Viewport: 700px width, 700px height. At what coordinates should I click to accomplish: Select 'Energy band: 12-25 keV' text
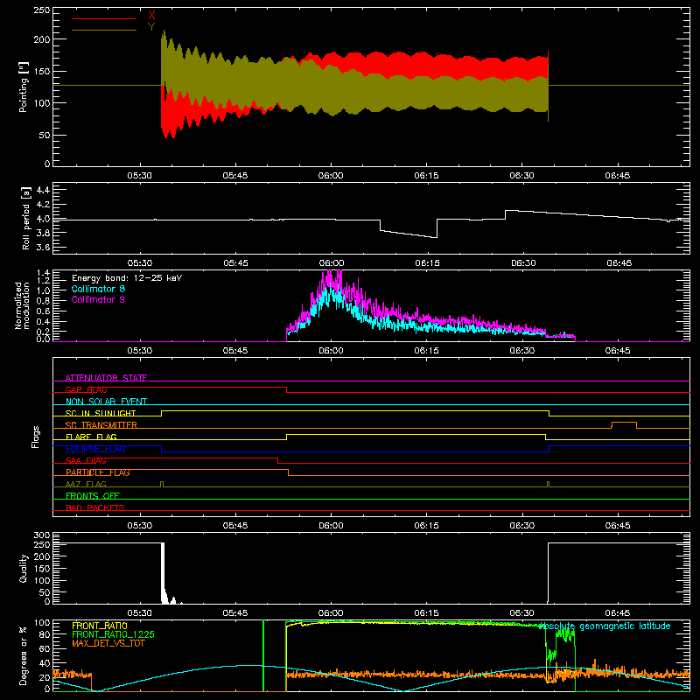pos(127,278)
